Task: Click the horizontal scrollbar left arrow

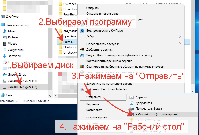Action: [56, 96]
